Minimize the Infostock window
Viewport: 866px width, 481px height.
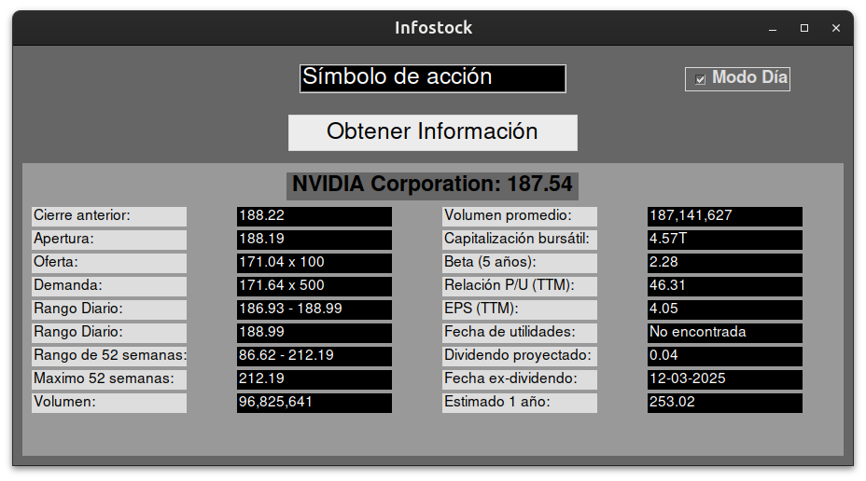point(773,28)
